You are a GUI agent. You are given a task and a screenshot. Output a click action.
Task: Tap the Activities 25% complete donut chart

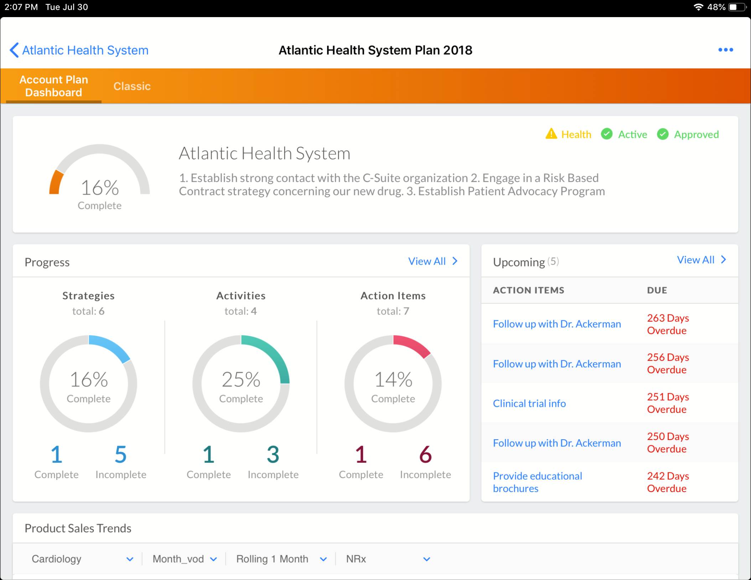[x=241, y=383]
